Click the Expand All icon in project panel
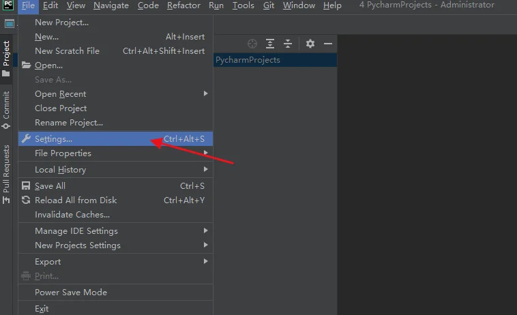Viewport: 517px width, 315px height. pos(270,44)
